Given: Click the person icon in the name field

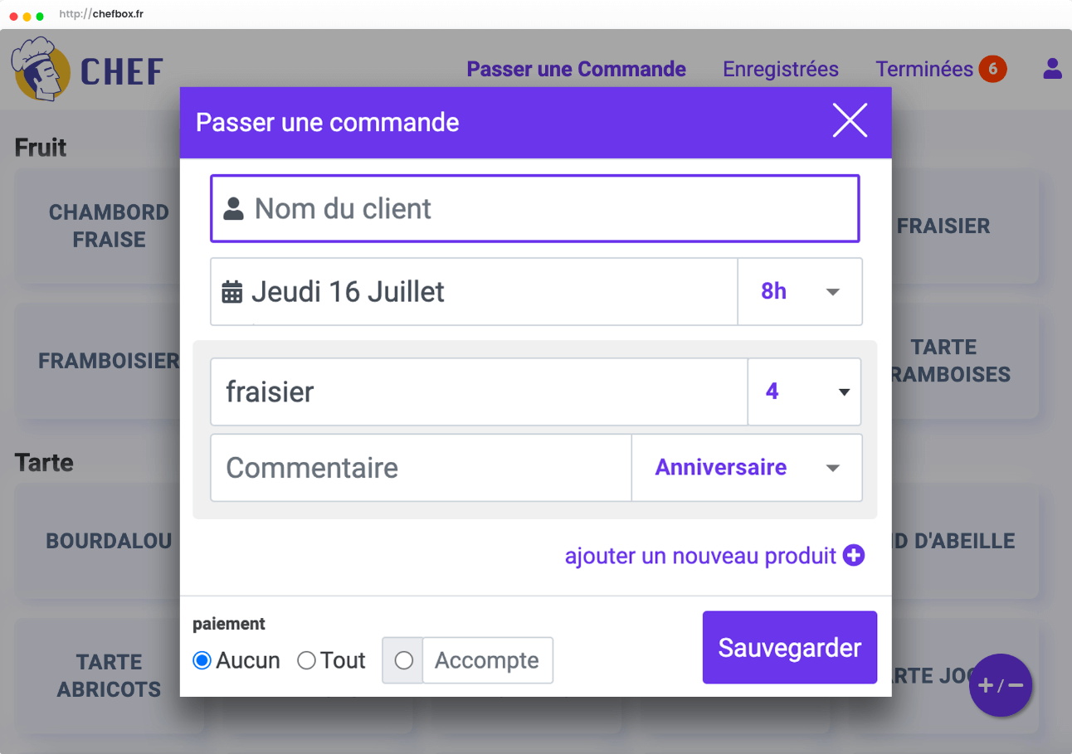Looking at the screenshot, I should pos(234,209).
